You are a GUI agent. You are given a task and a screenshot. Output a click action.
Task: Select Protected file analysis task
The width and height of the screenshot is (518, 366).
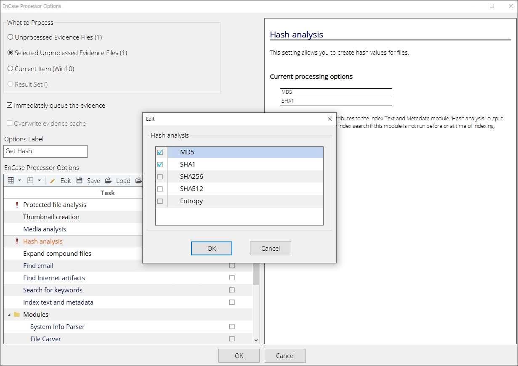[55, 205]
